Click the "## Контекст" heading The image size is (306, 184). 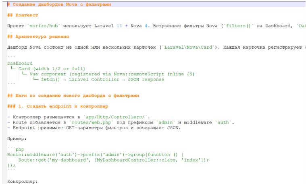(23, 15)
